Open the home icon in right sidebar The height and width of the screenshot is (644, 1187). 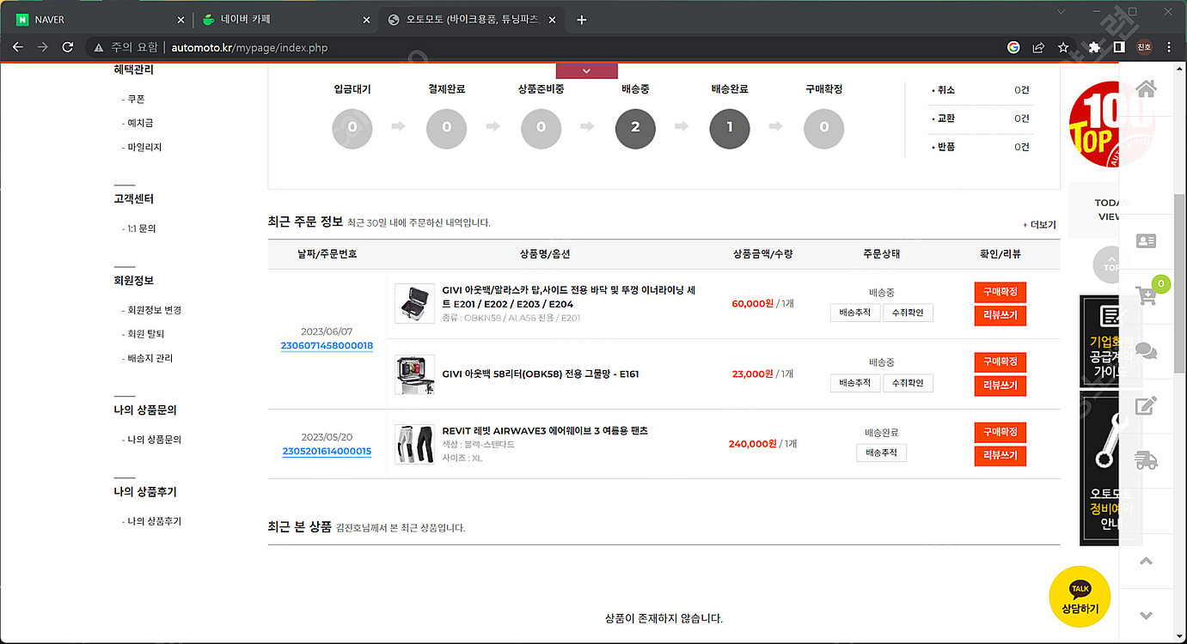point(1146,88)
